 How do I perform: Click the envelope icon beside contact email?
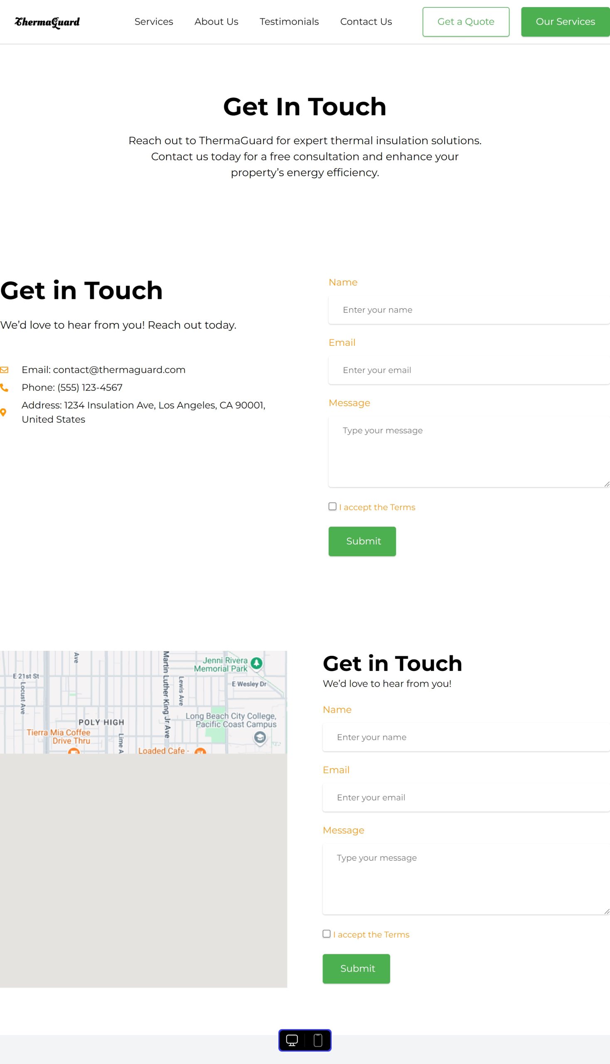[4, 370]
